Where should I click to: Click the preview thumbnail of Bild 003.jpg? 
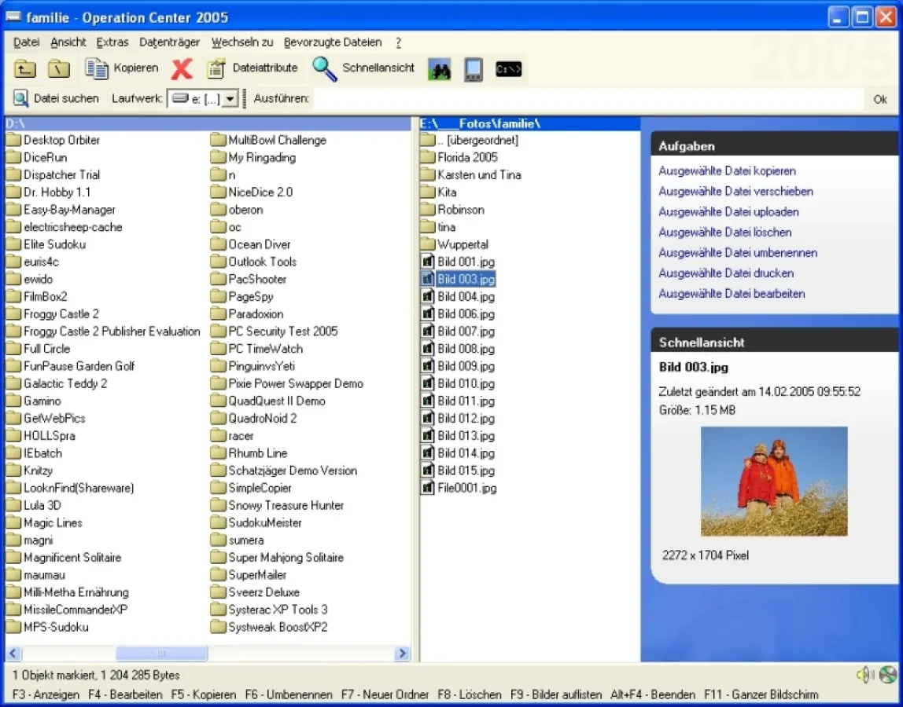click(x=774, y=482)
